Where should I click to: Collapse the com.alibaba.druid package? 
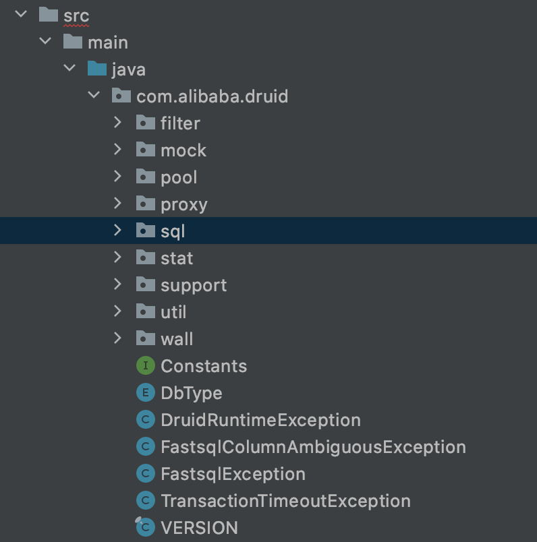coord(94,96)
